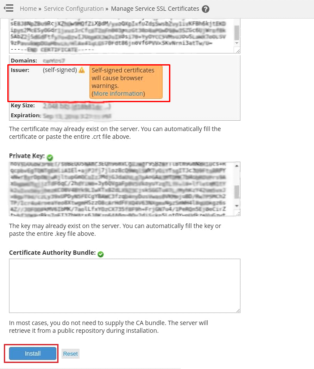This screenshot has width=314, height=369.
Task: Install the SSL certificate
Action: pyautogui.click(x=33, y=353)
